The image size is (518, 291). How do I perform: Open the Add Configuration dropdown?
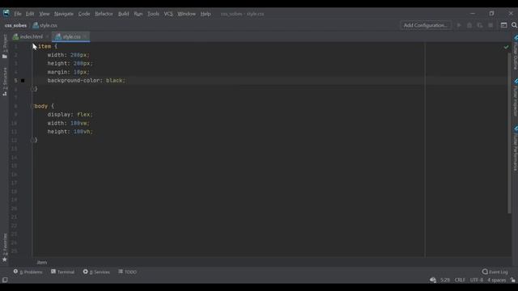[x=426, y=25]
